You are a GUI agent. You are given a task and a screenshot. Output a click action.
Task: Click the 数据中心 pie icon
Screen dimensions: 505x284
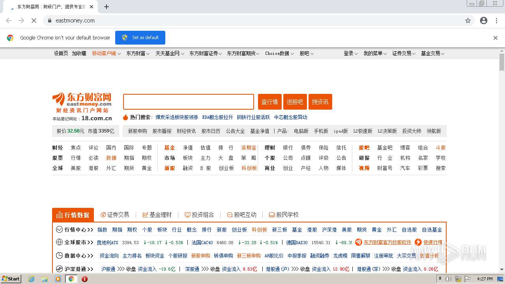coord(59,256)
